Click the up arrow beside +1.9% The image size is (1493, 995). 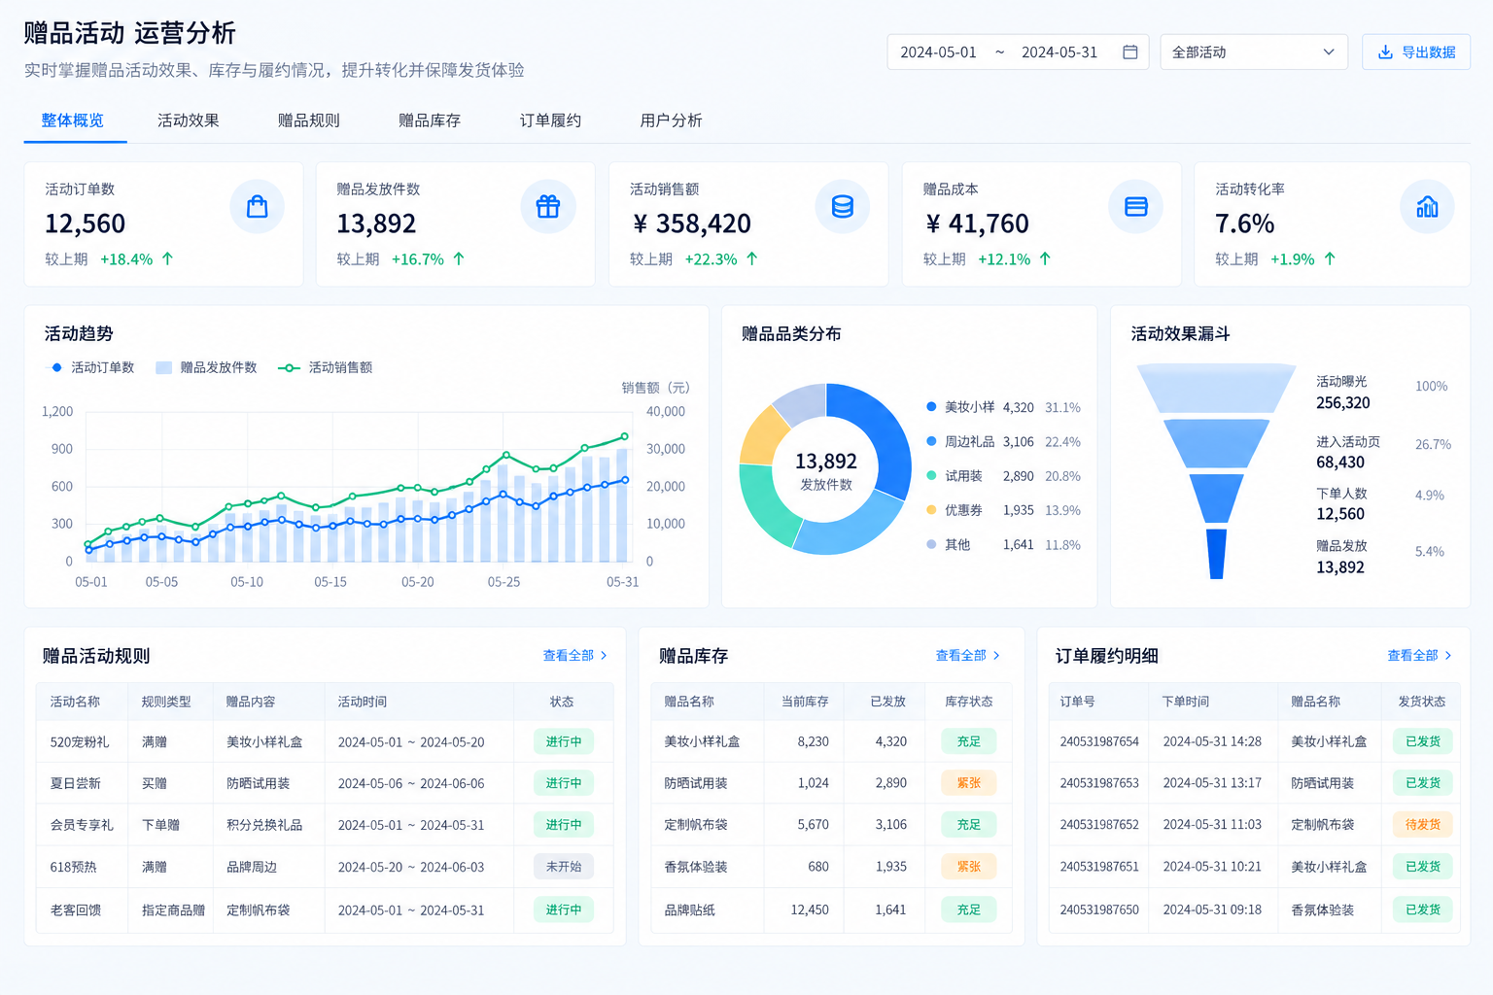1330,258
